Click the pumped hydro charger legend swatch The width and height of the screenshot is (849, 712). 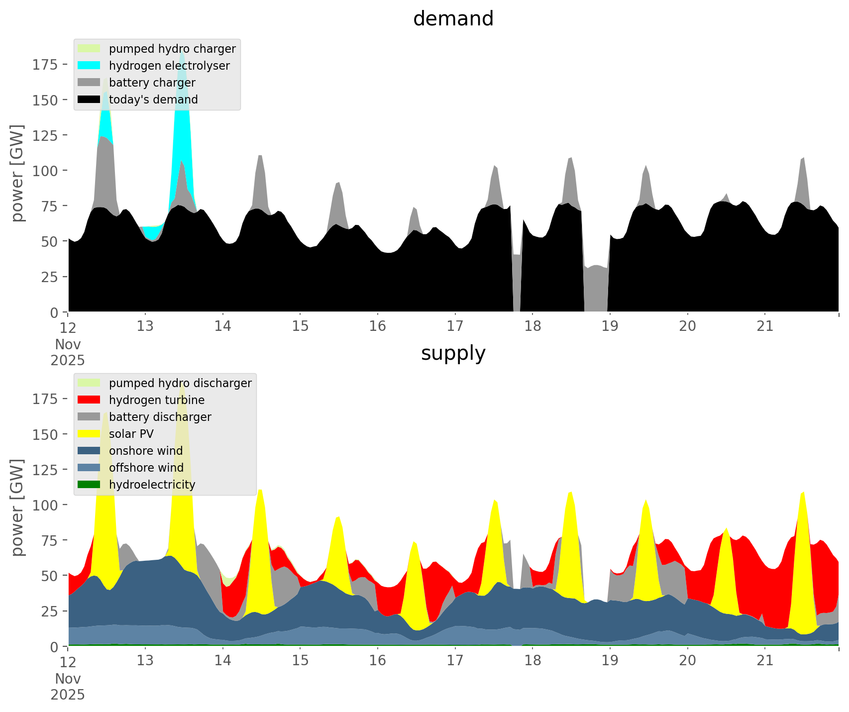click(89, 49)
